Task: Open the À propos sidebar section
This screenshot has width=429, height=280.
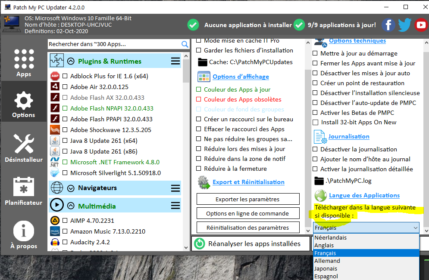Action: click(x=24, y=235)
